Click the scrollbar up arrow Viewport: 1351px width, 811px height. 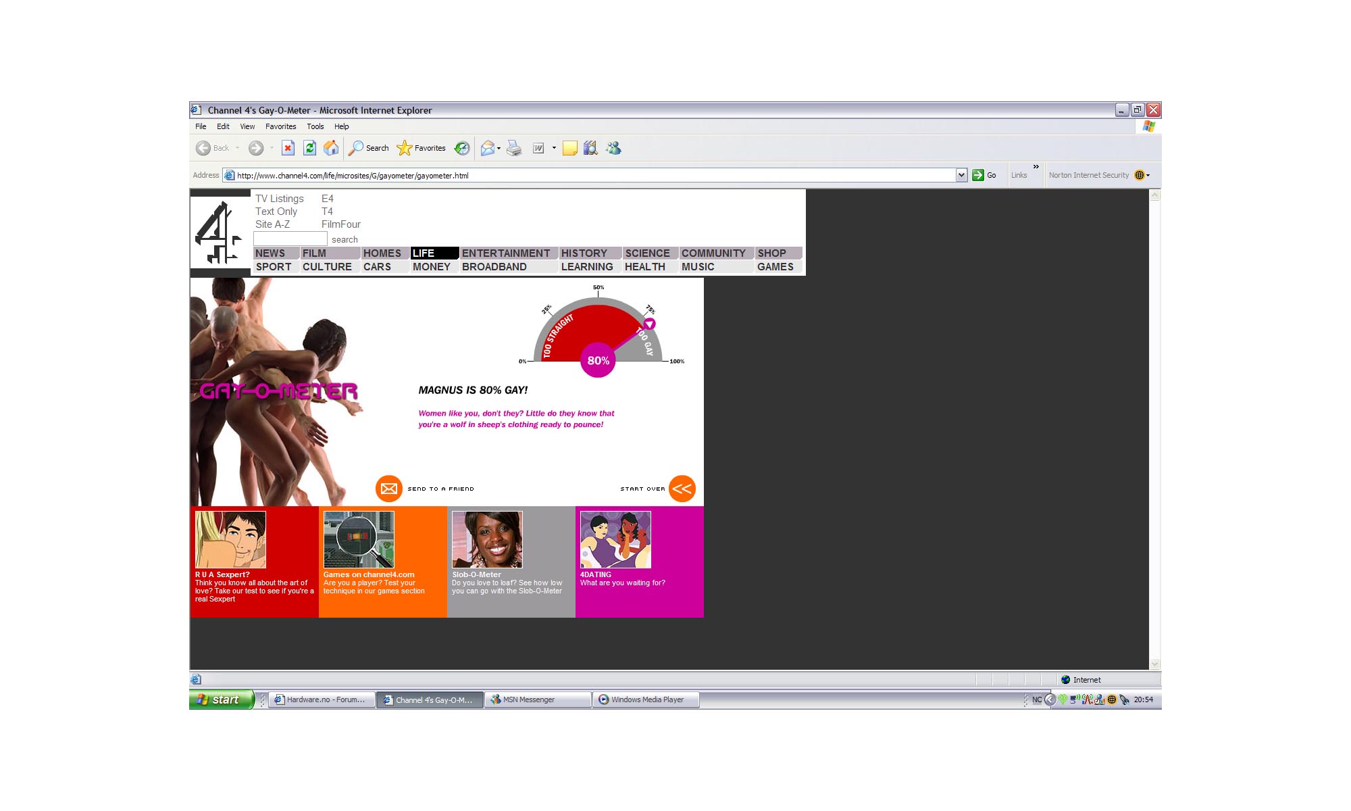pos(1155,195)
